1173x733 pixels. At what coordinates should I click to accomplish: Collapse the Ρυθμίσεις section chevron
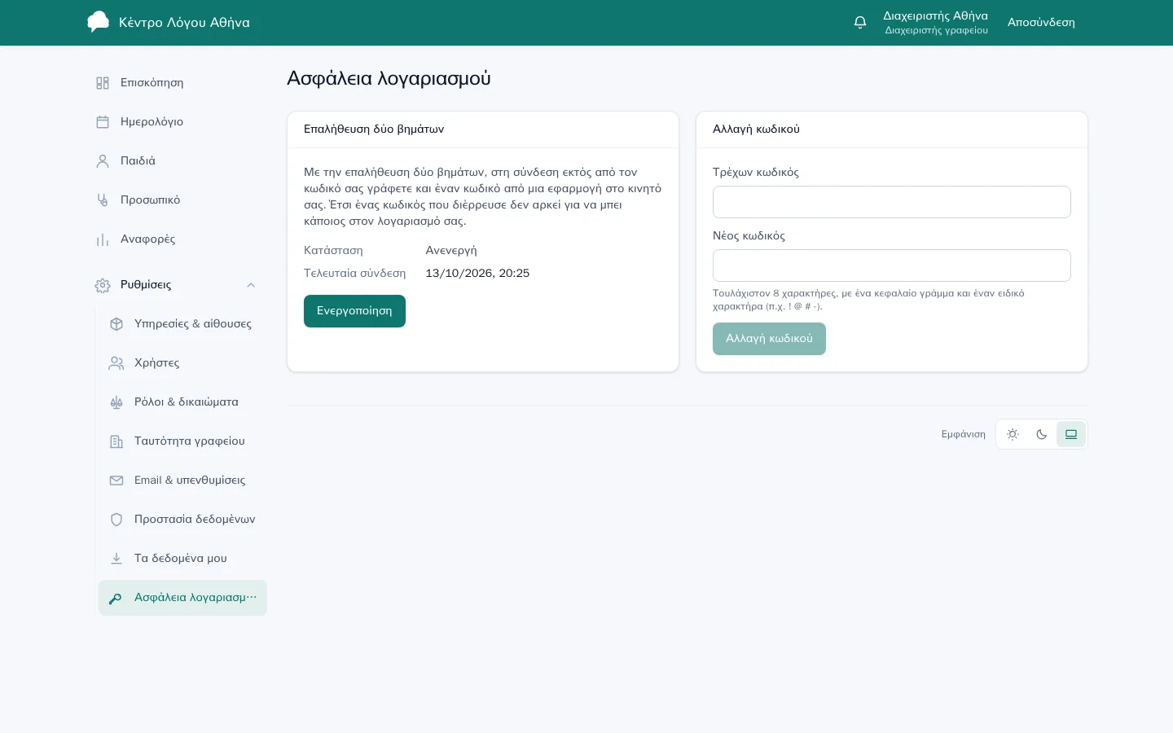coord(251,285)
